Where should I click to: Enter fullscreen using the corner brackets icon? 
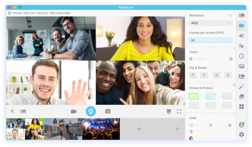pos(179,111)
